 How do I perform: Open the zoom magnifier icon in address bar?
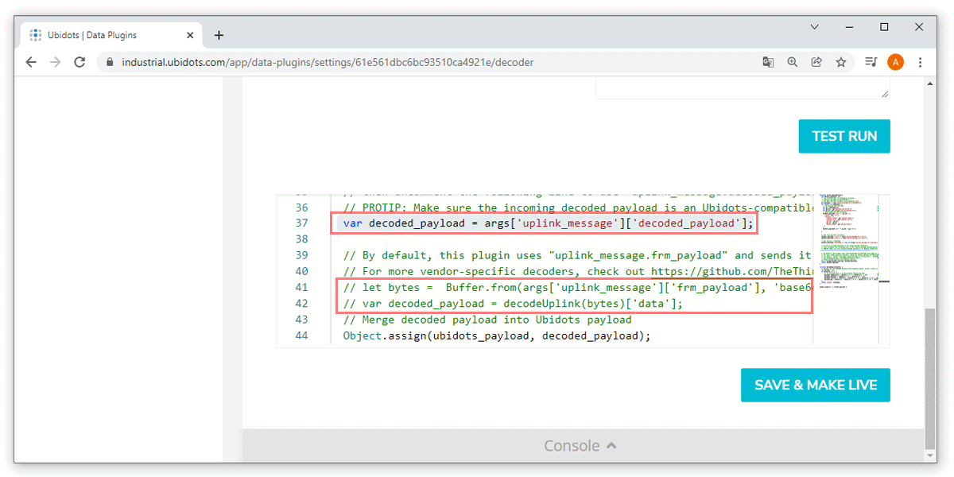(x=792, y=62)
